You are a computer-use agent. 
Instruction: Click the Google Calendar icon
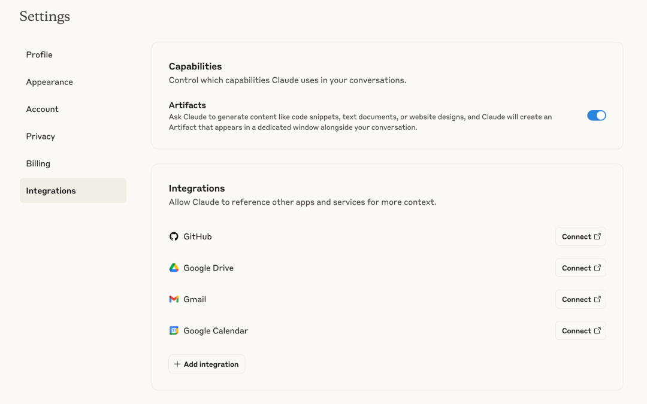pyautogui.click(x=174, y=330)
